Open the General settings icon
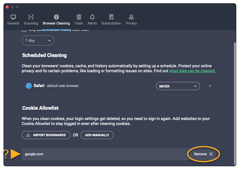 coord(13,17)
